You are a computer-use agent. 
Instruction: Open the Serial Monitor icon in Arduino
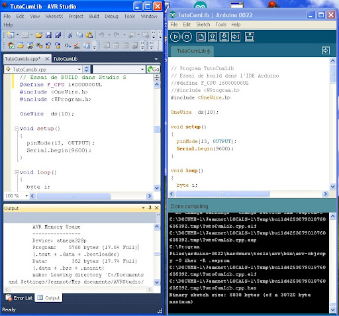click(x=250, y=37)
